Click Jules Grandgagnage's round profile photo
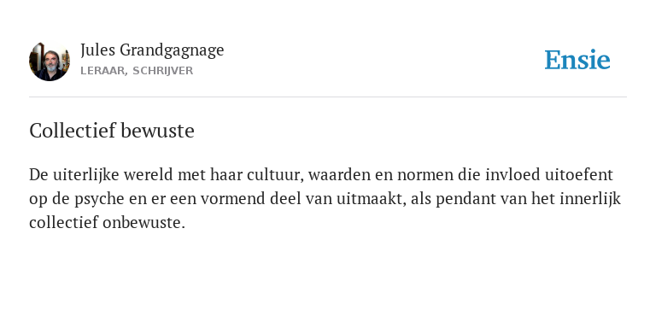This screenshot has width=656, height=328. click(x=50, y=61)
